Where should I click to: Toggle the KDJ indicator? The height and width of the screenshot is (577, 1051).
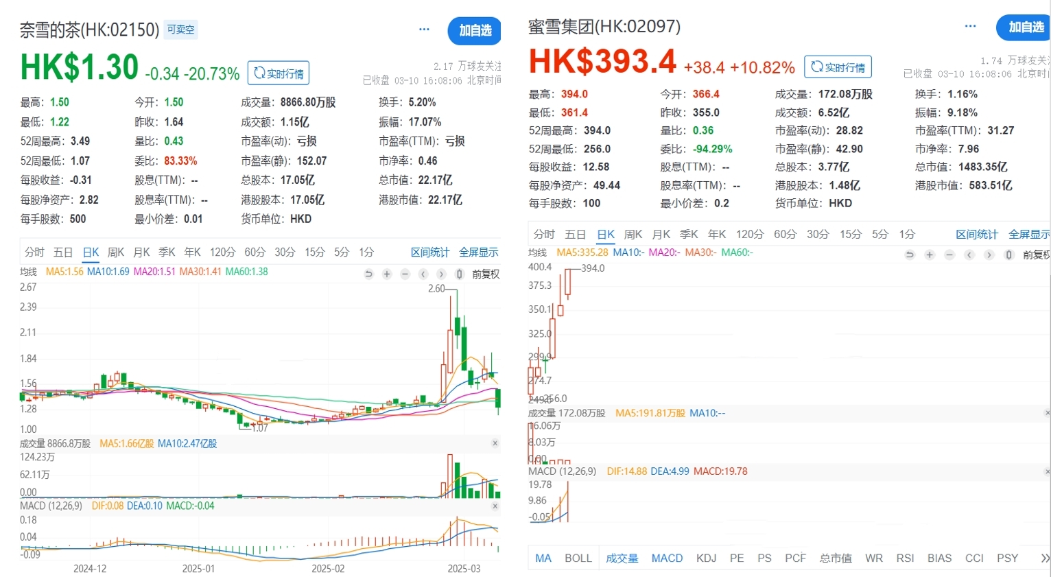click(706, 558)
